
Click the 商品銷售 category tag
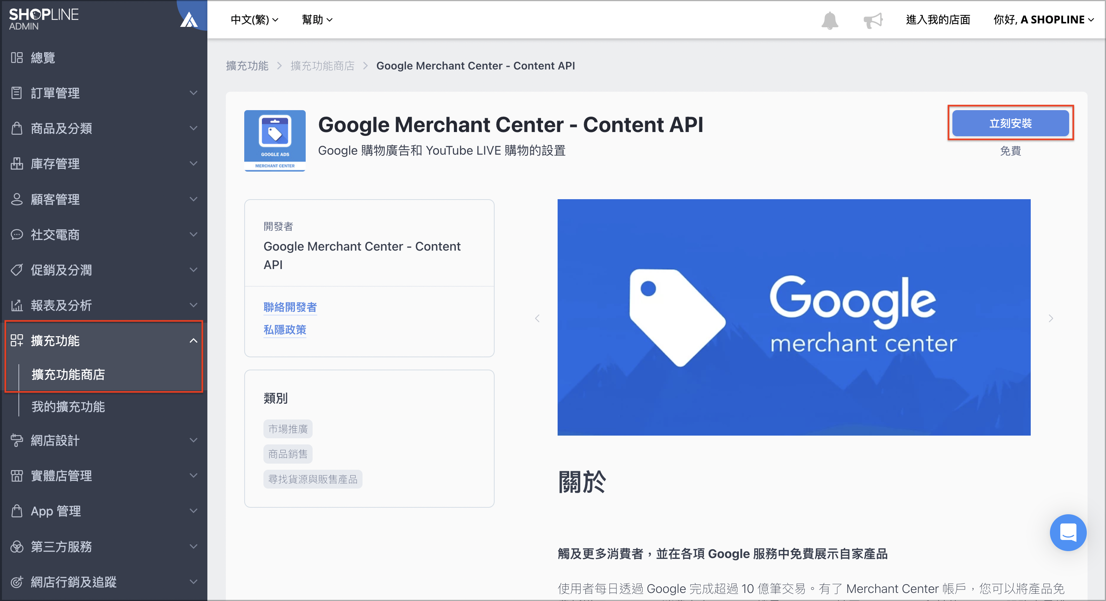288,454
